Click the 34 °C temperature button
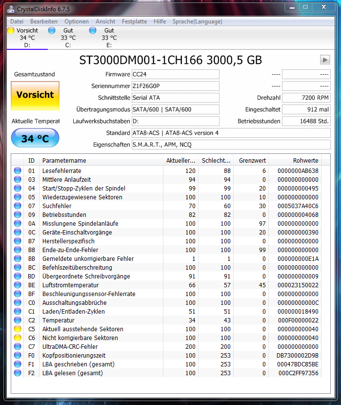Image resolution: width=341 pixels, height=405 pixels. point(35,138)
